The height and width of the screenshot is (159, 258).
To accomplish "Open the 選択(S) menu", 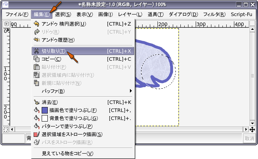I will [x=63, y=15].
